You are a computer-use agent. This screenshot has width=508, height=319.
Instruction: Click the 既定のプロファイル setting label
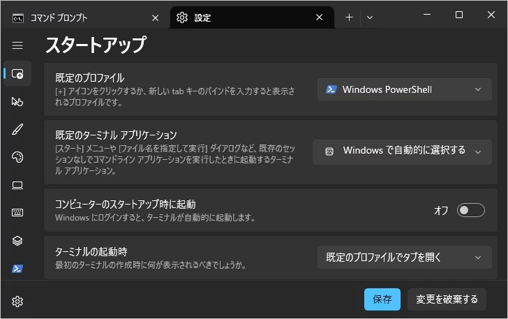[90, 77]
